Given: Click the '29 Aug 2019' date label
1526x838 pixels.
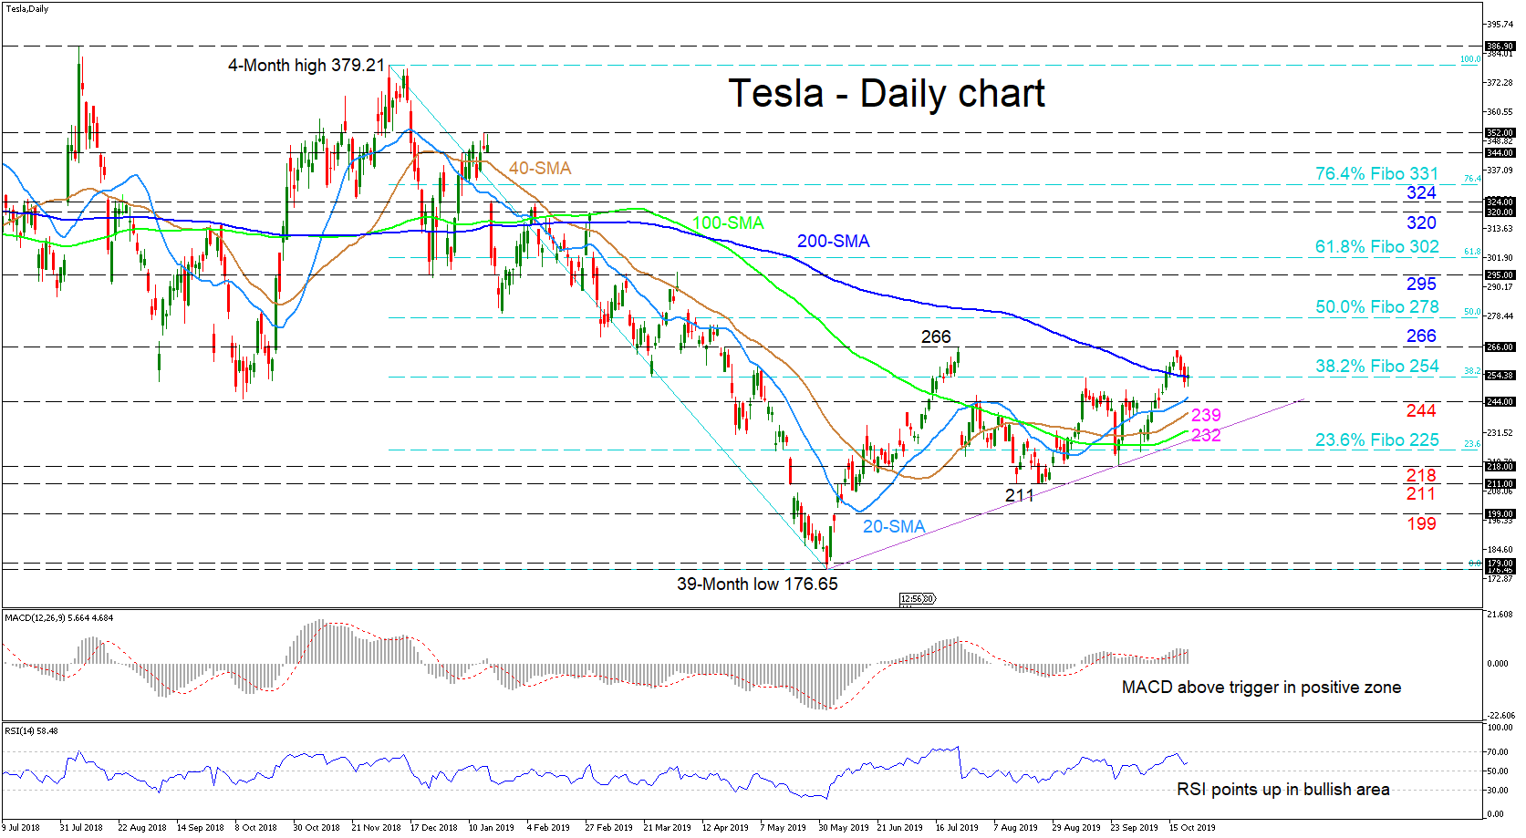Looking at the screenshot, I should (1076, 828).
